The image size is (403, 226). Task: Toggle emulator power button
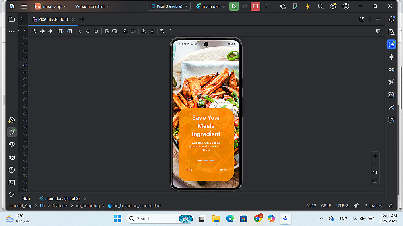coord(34,31)
